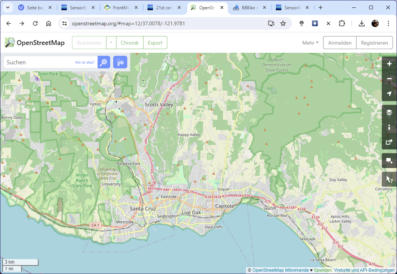Open the dropdown arrow beside Bearbeiten
Viewport: 397px width, 274px height.
111,42
